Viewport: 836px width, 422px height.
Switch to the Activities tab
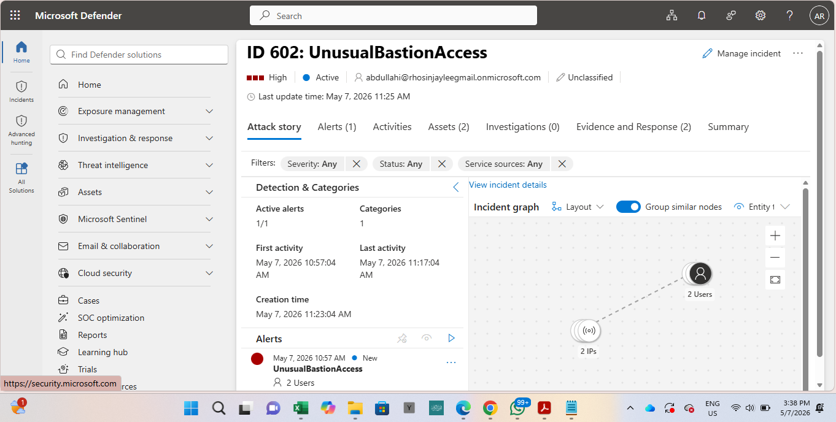[x=392, y=127]
